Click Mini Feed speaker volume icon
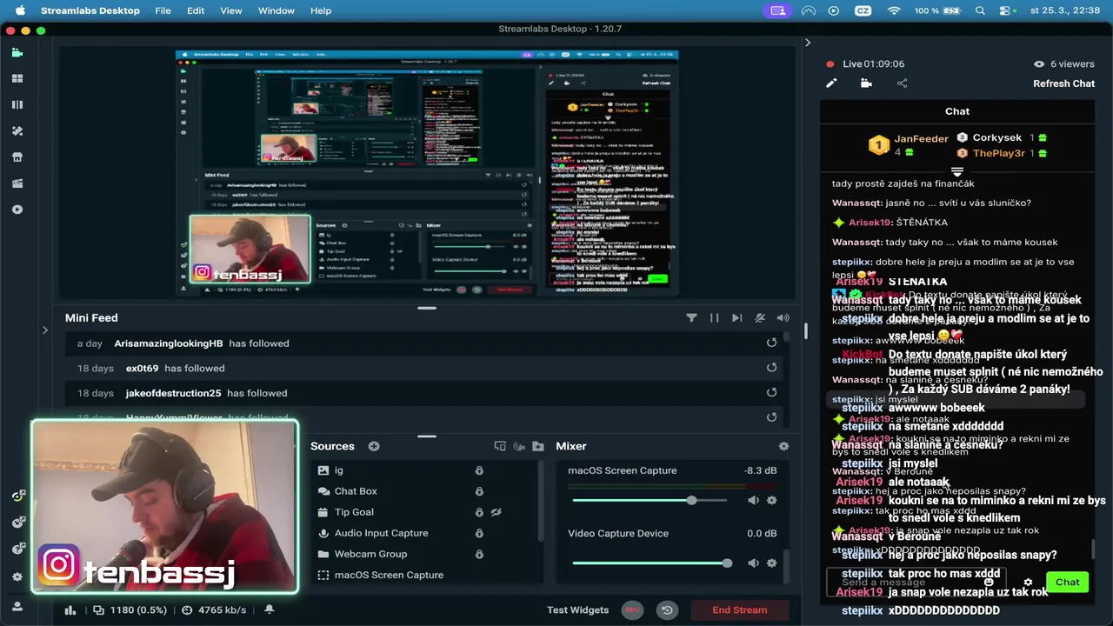This screenshot has width=1113, height=626. point(783,318)
